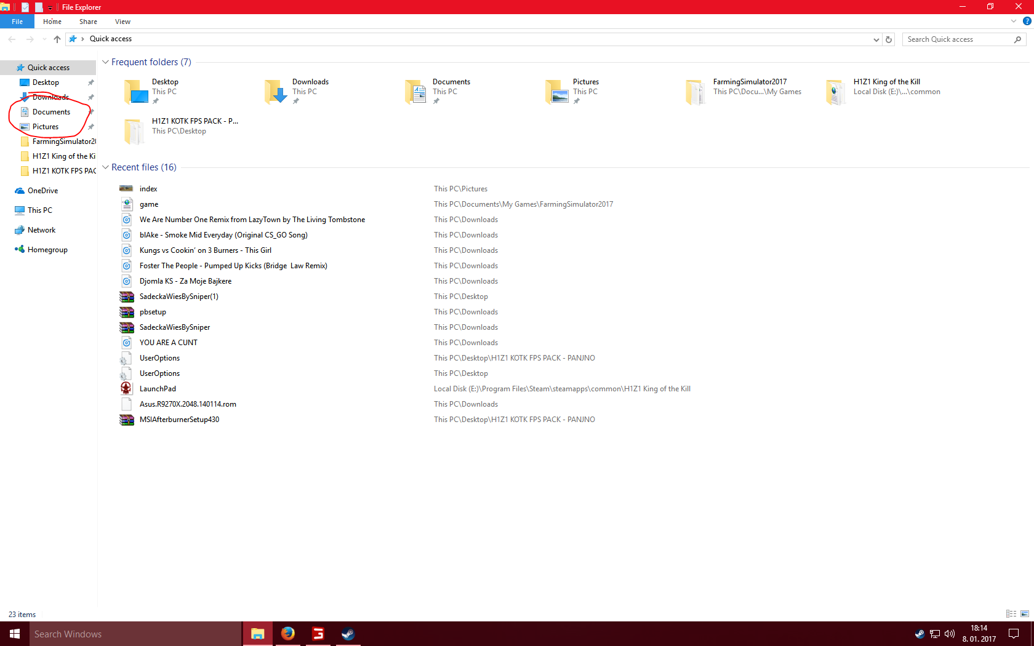1034x646 pixels.
Task: Select the SadeckaWiesBySniper(1) file
Action: coord(178,297)
